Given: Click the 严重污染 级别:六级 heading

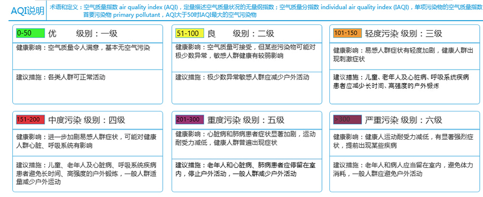Looking at the screenshot, I should (x=403, y=119).
